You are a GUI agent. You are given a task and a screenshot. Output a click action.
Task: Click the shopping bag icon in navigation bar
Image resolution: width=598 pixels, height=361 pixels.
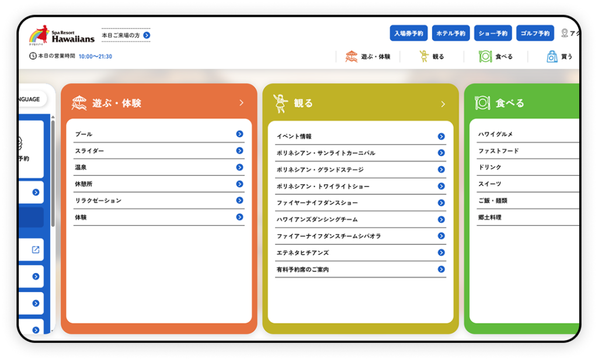click(x=552, y=57)
